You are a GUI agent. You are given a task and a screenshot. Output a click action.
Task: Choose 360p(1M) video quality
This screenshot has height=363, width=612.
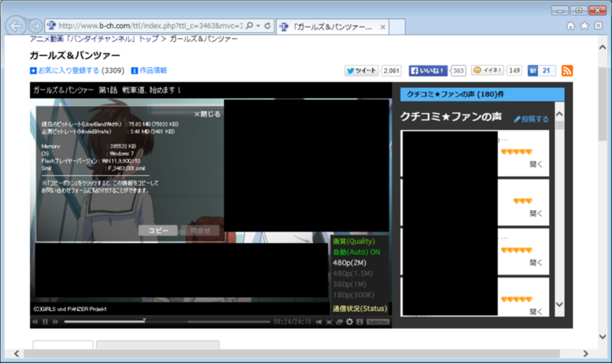pos(349,284)
